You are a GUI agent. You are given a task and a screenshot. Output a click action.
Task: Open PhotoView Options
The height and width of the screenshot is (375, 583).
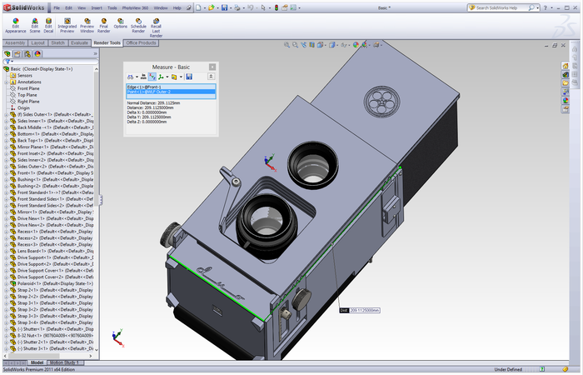point(120,23)
